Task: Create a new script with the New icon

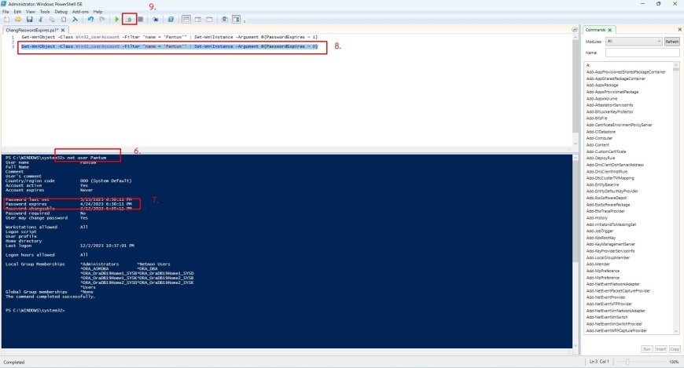Action: coord(6,19)
